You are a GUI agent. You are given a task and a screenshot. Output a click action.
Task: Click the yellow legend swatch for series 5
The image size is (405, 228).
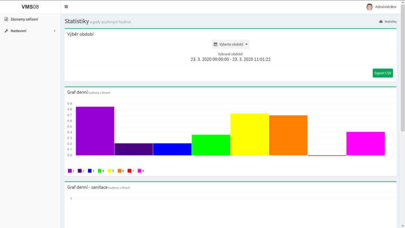tap(110, 171)
